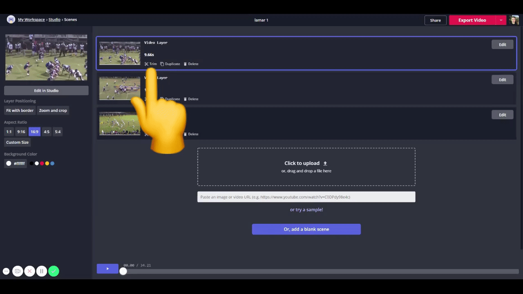Select the first video layer thumbnail
The height and width of the screenshot is (294, 523).
[x=120, y=53]
